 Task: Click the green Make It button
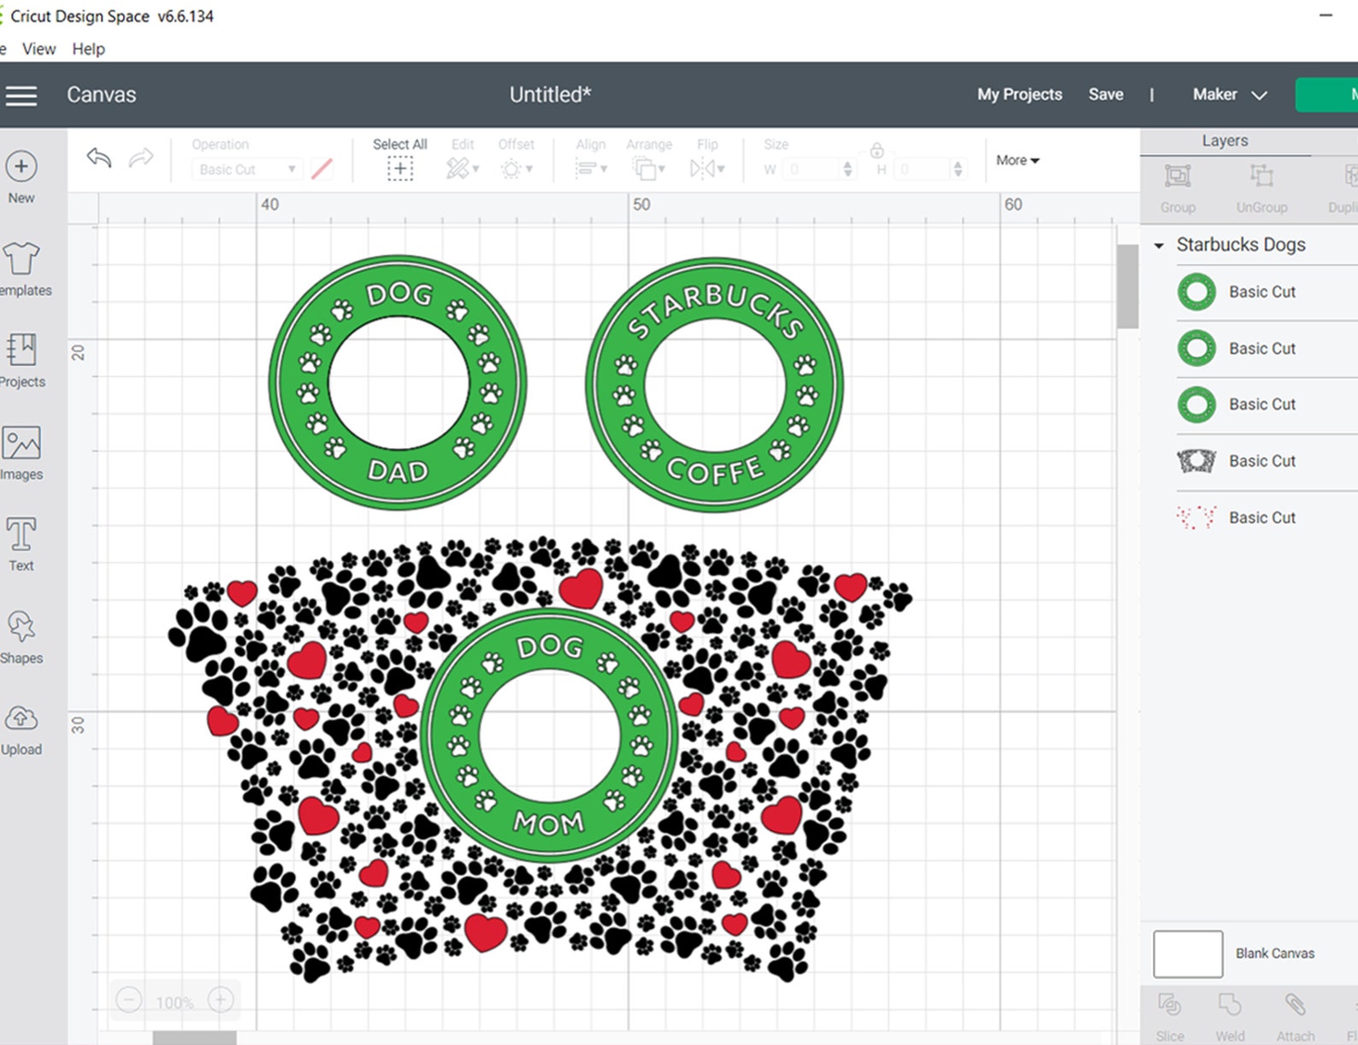pyautogui.click(x=1326, y=95)
